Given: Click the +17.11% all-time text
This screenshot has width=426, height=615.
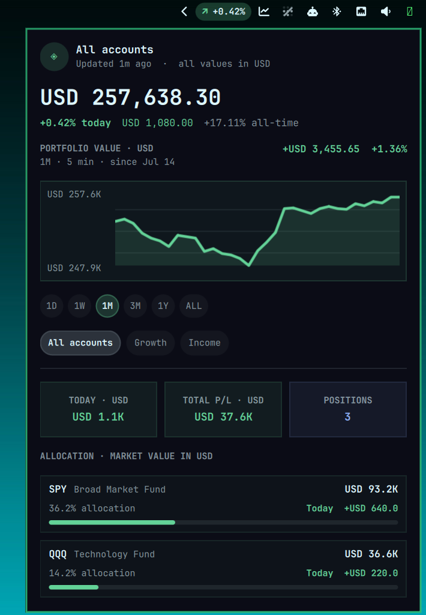Looking at the screenshot, I should (251, 123).
